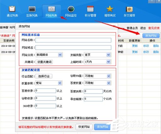This screenshot has width=161, height=134.
Task: Expand the 网站分类 dropdown
Action: [x=60, y=55]
